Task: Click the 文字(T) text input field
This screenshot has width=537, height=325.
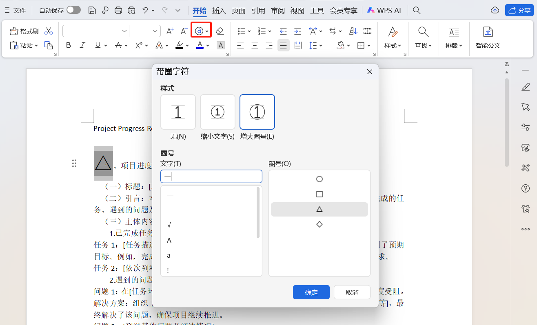Action: coord(211,176)
